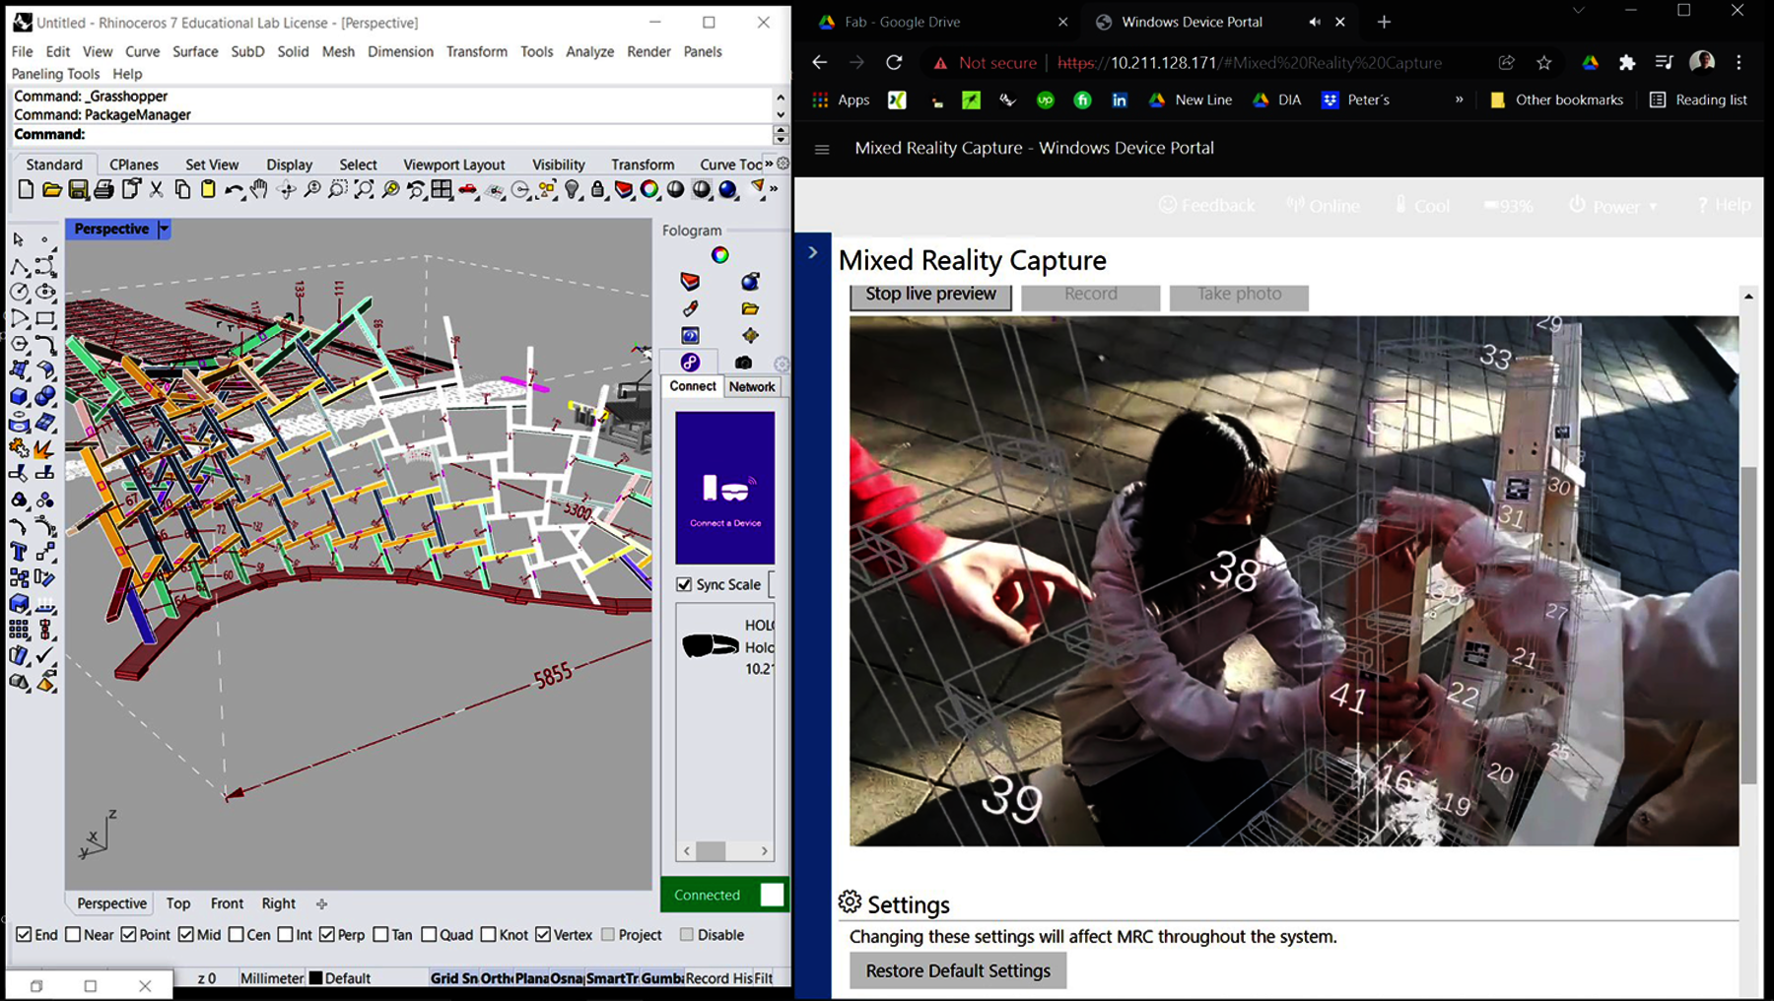
Task: Click the padlock Lock objects icon
Action: [x=598, y=189]
